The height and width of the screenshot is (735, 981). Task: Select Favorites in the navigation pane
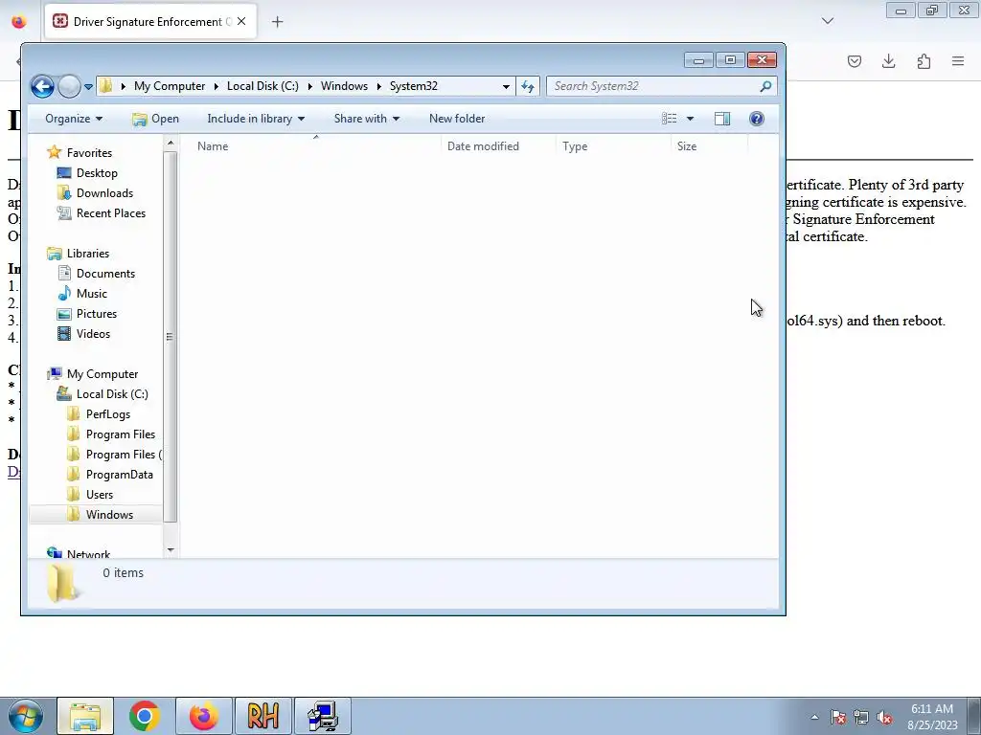(89, 153)
